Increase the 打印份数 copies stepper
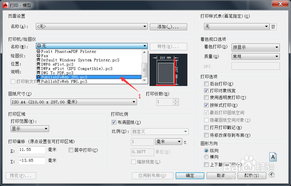This screenshot has width=291, height=186. point(175,100)
